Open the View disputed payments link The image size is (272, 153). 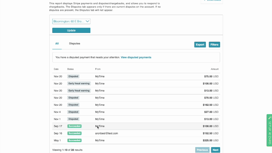[x=136, y=57]
